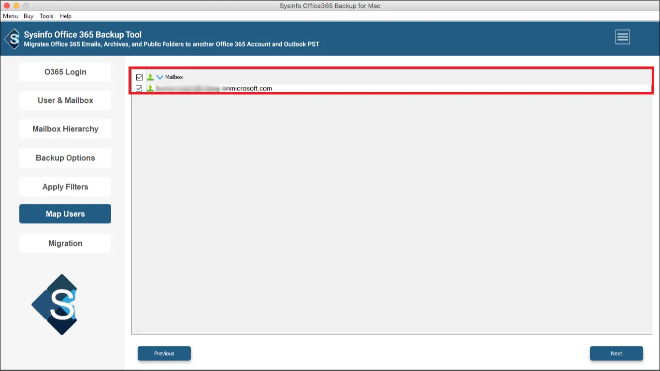Go to the O365 Login step
The width and height of the screenshot is (660, 371).
click(x=65, y=72)
